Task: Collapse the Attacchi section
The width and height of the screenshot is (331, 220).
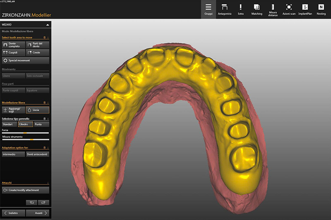Action: point(48,183)
